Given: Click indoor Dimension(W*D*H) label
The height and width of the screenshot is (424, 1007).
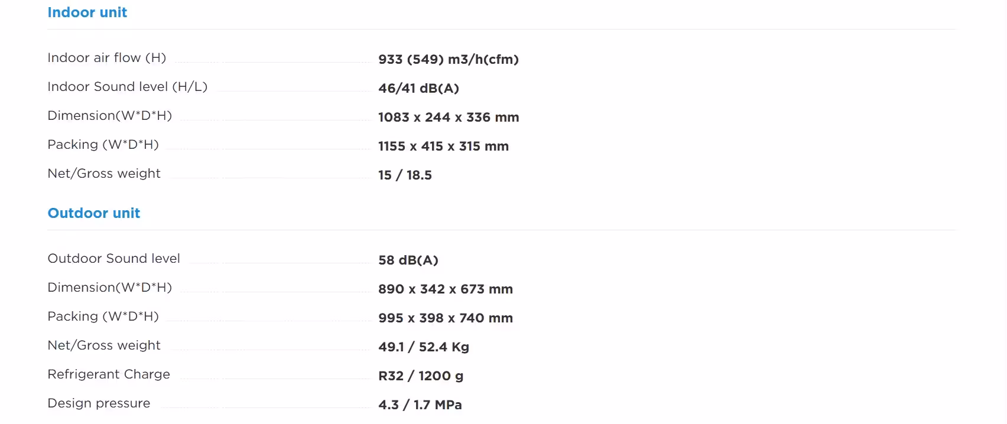Looking at the screenshot, I should pos(109,116).
